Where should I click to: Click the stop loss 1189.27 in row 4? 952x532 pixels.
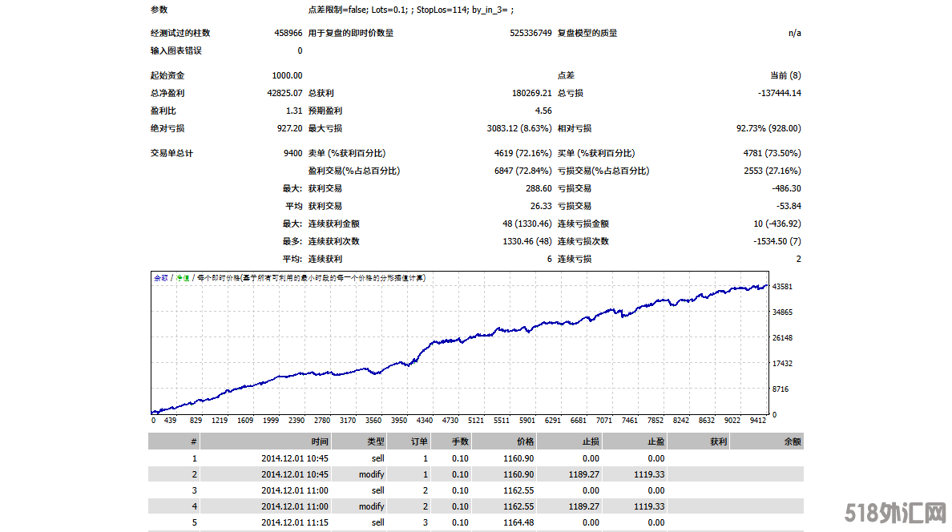click(583, 506)
